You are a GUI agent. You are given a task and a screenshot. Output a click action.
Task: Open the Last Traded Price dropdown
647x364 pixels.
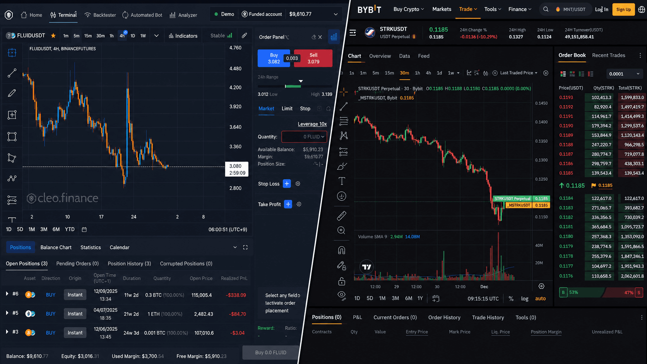[519, 73]
